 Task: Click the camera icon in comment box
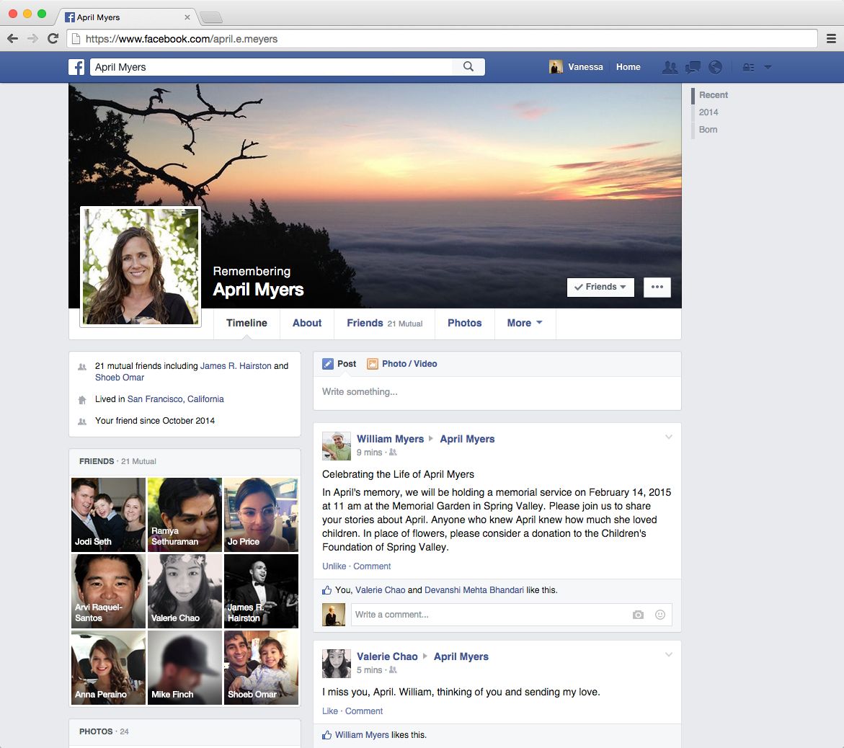pos(638,615)
